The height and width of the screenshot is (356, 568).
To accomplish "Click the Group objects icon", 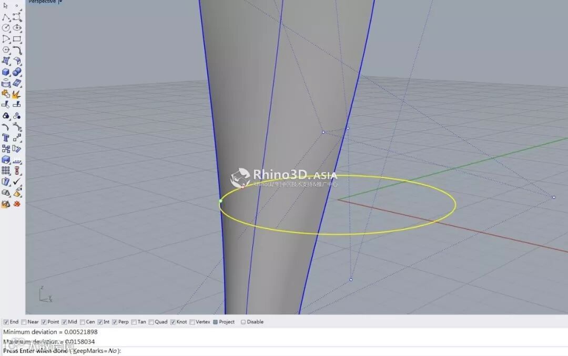I will pos(6,116).
